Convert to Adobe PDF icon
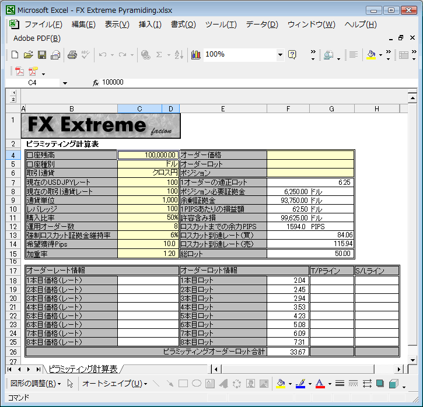Screen dimensions: 423x407 (19, 72)
